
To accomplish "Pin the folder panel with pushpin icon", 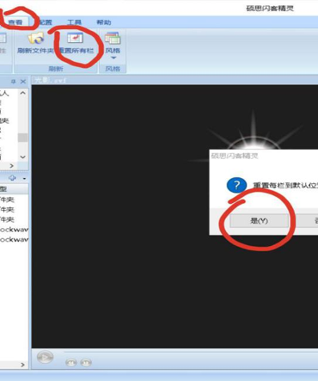I will [13, 82].
